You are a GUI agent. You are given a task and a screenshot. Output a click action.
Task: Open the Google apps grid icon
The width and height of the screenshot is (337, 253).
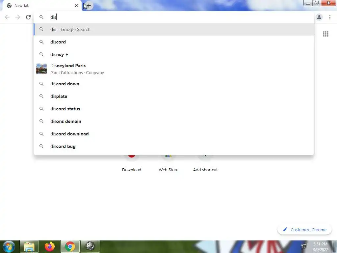pyautogui.click(x=326, y=34)
